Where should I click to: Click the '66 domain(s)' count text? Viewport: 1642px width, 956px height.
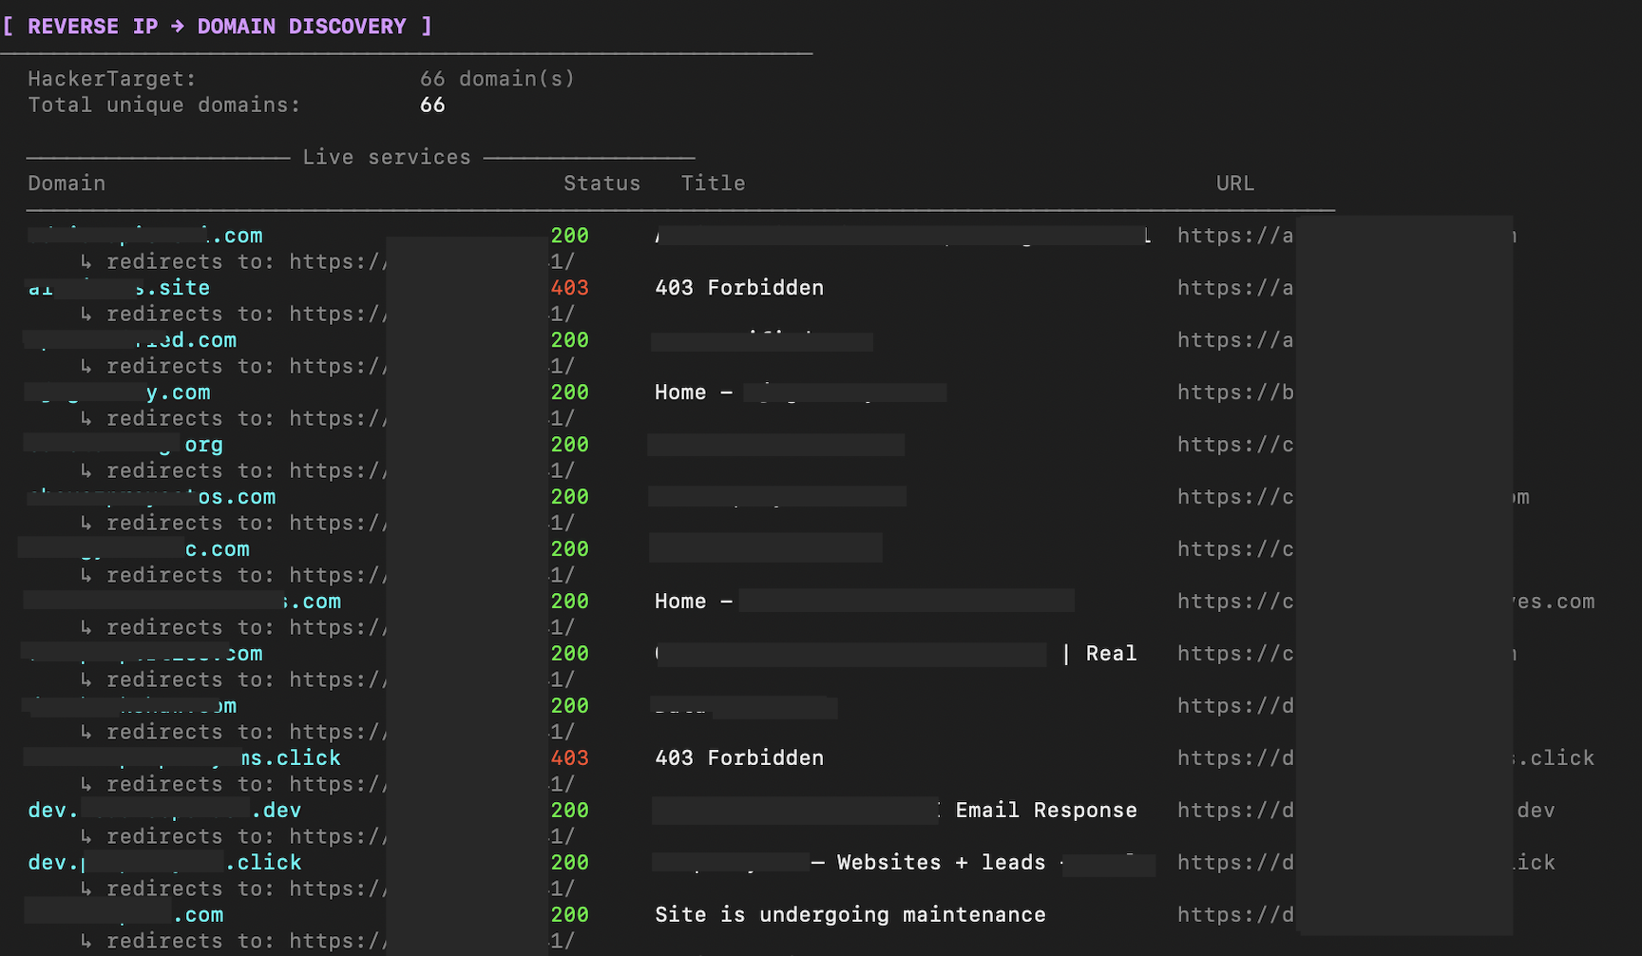(x=497, y=79)
